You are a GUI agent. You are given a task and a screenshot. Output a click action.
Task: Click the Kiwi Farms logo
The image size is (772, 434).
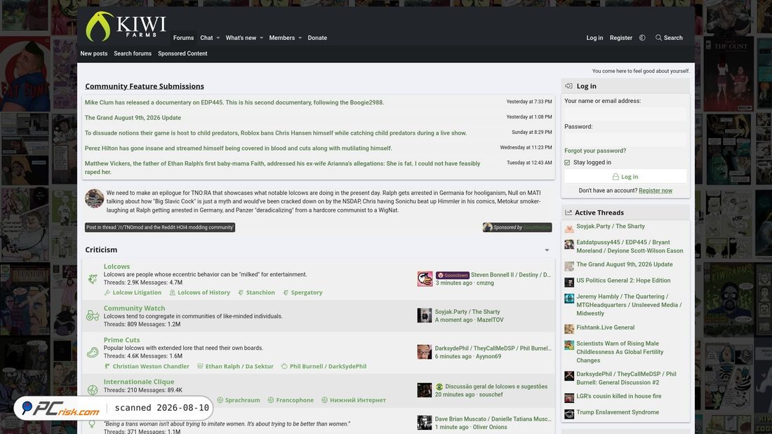point(126,26)
